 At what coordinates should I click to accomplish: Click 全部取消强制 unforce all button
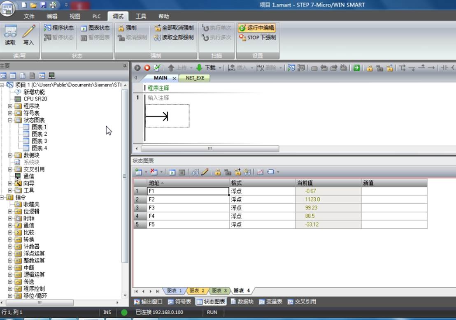point(174,28)
